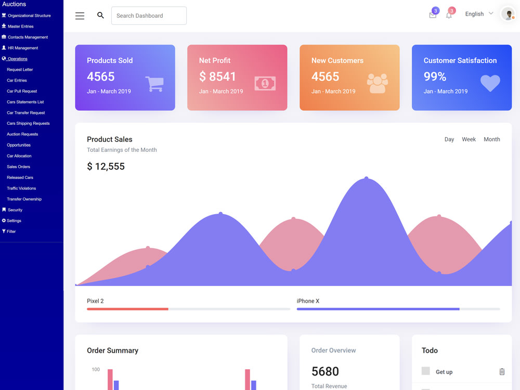Open Sales Orders page

pos(19,167)
